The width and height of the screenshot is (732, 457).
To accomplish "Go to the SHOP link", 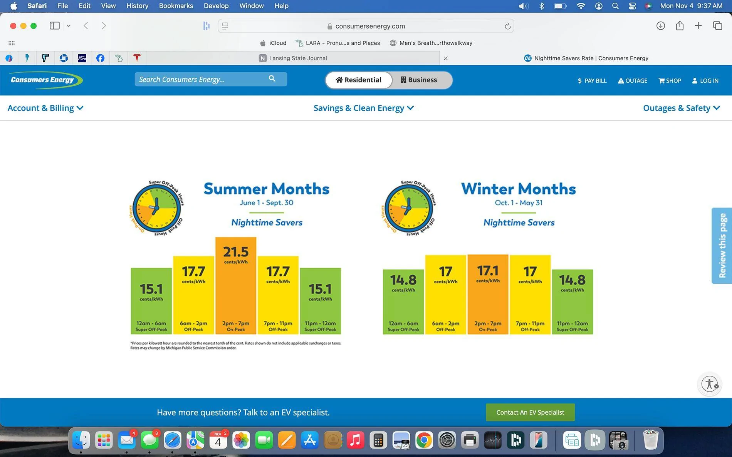I will tap(670, 80).
